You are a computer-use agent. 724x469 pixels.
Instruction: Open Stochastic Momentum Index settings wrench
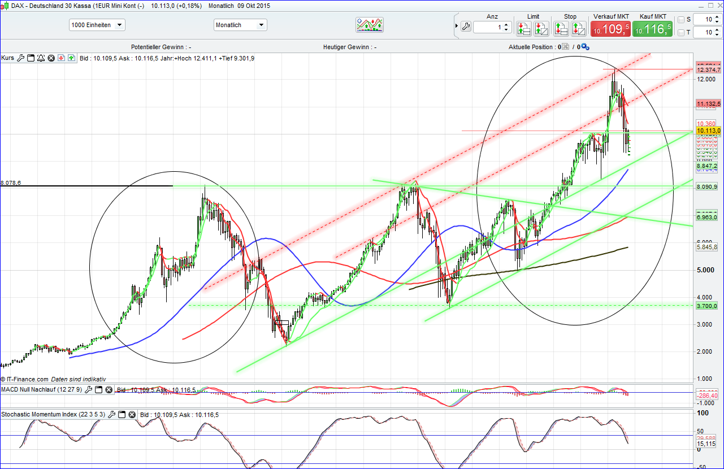(x=111, y=414)
